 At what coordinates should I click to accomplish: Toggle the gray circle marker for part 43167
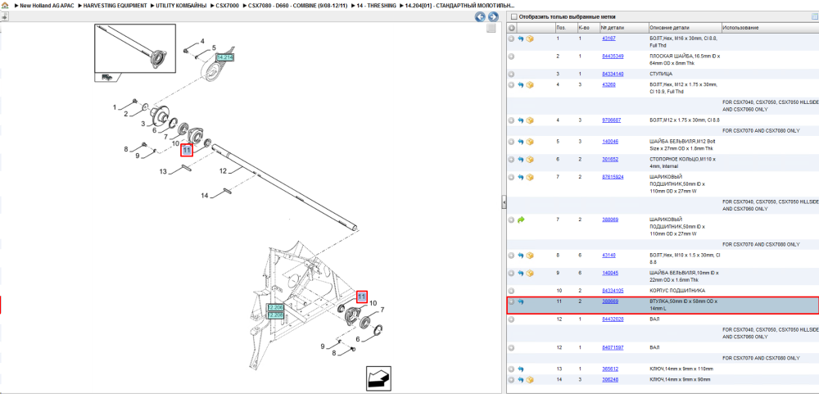pyautogui.click(x=512, y=38)
